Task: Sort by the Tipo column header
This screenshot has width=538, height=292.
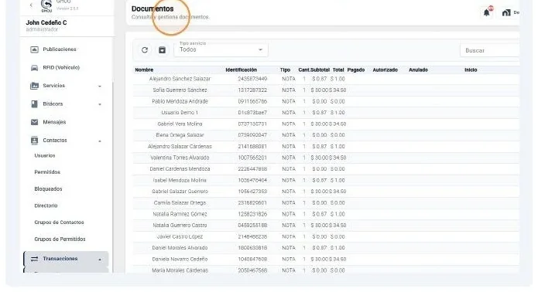Action: pyautogui.click(x=285, y=70)
